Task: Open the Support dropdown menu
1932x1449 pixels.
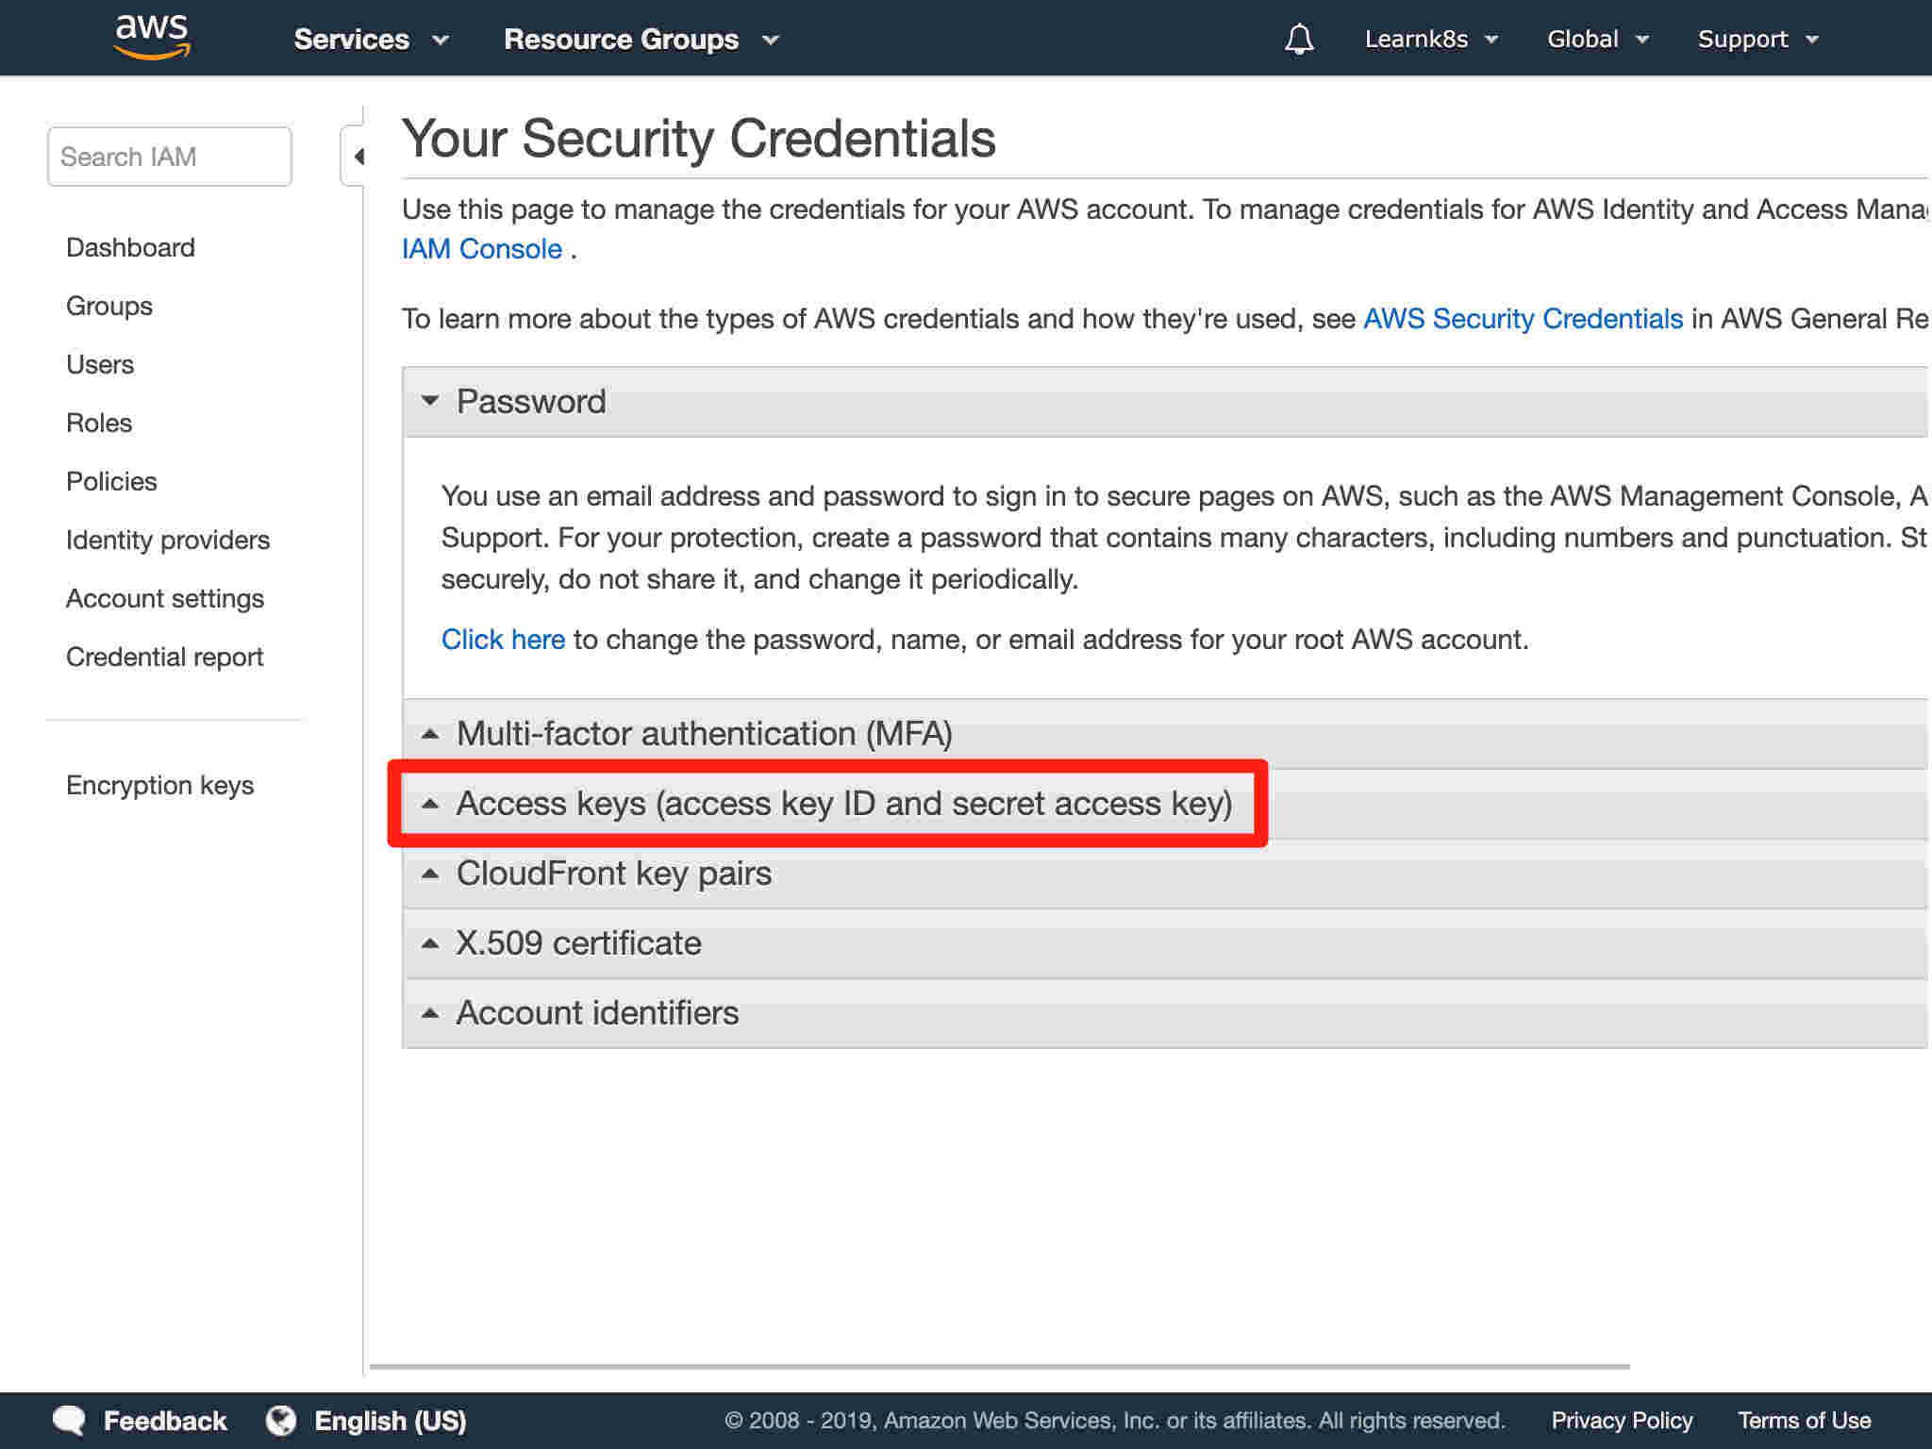Action: tap(1757, 39)
